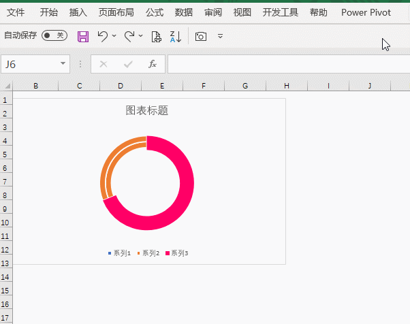Switch to the 插入 ribbon tab
This screenshot has width=410, height=324.
point(78,12)
